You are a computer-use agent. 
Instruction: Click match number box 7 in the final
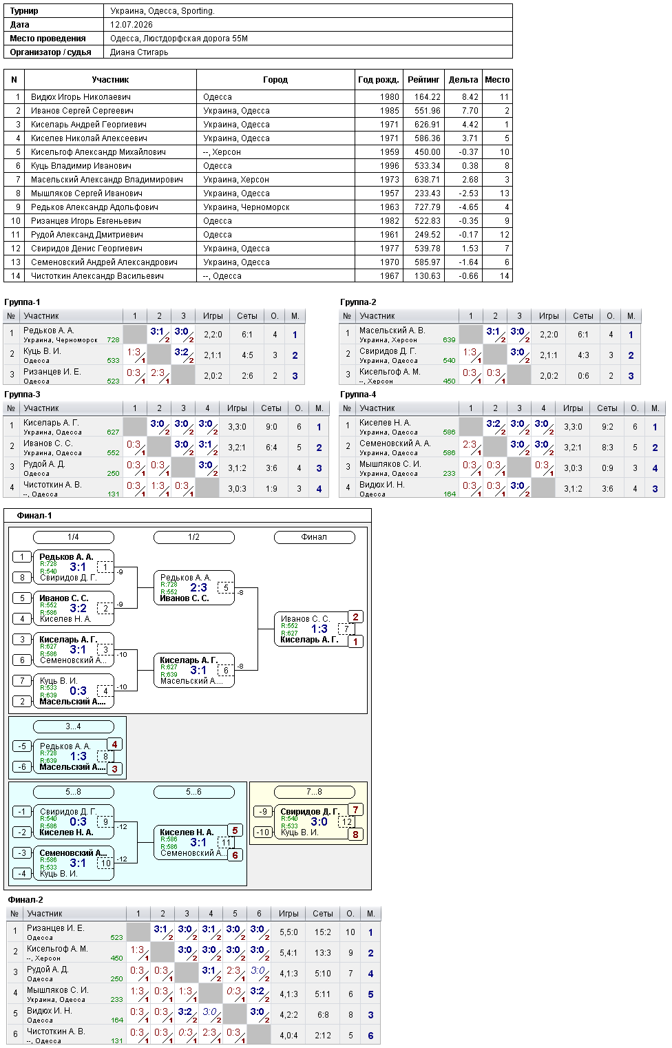[x=346, y=629]
